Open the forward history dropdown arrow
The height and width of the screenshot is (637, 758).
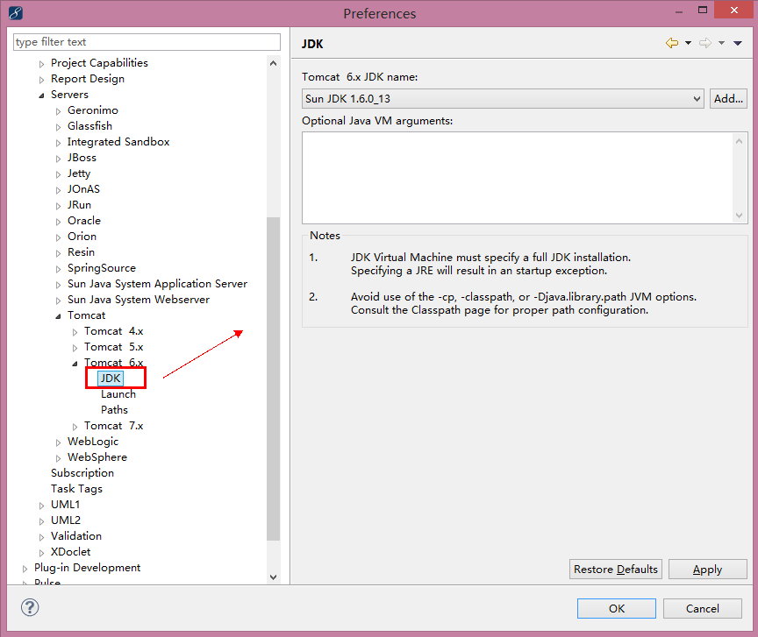tap(721, 43)
